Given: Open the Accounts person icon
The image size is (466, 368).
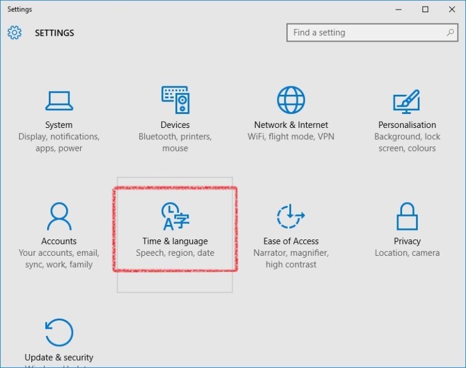Looking at the screenshot, I should (x=59, y=217).
